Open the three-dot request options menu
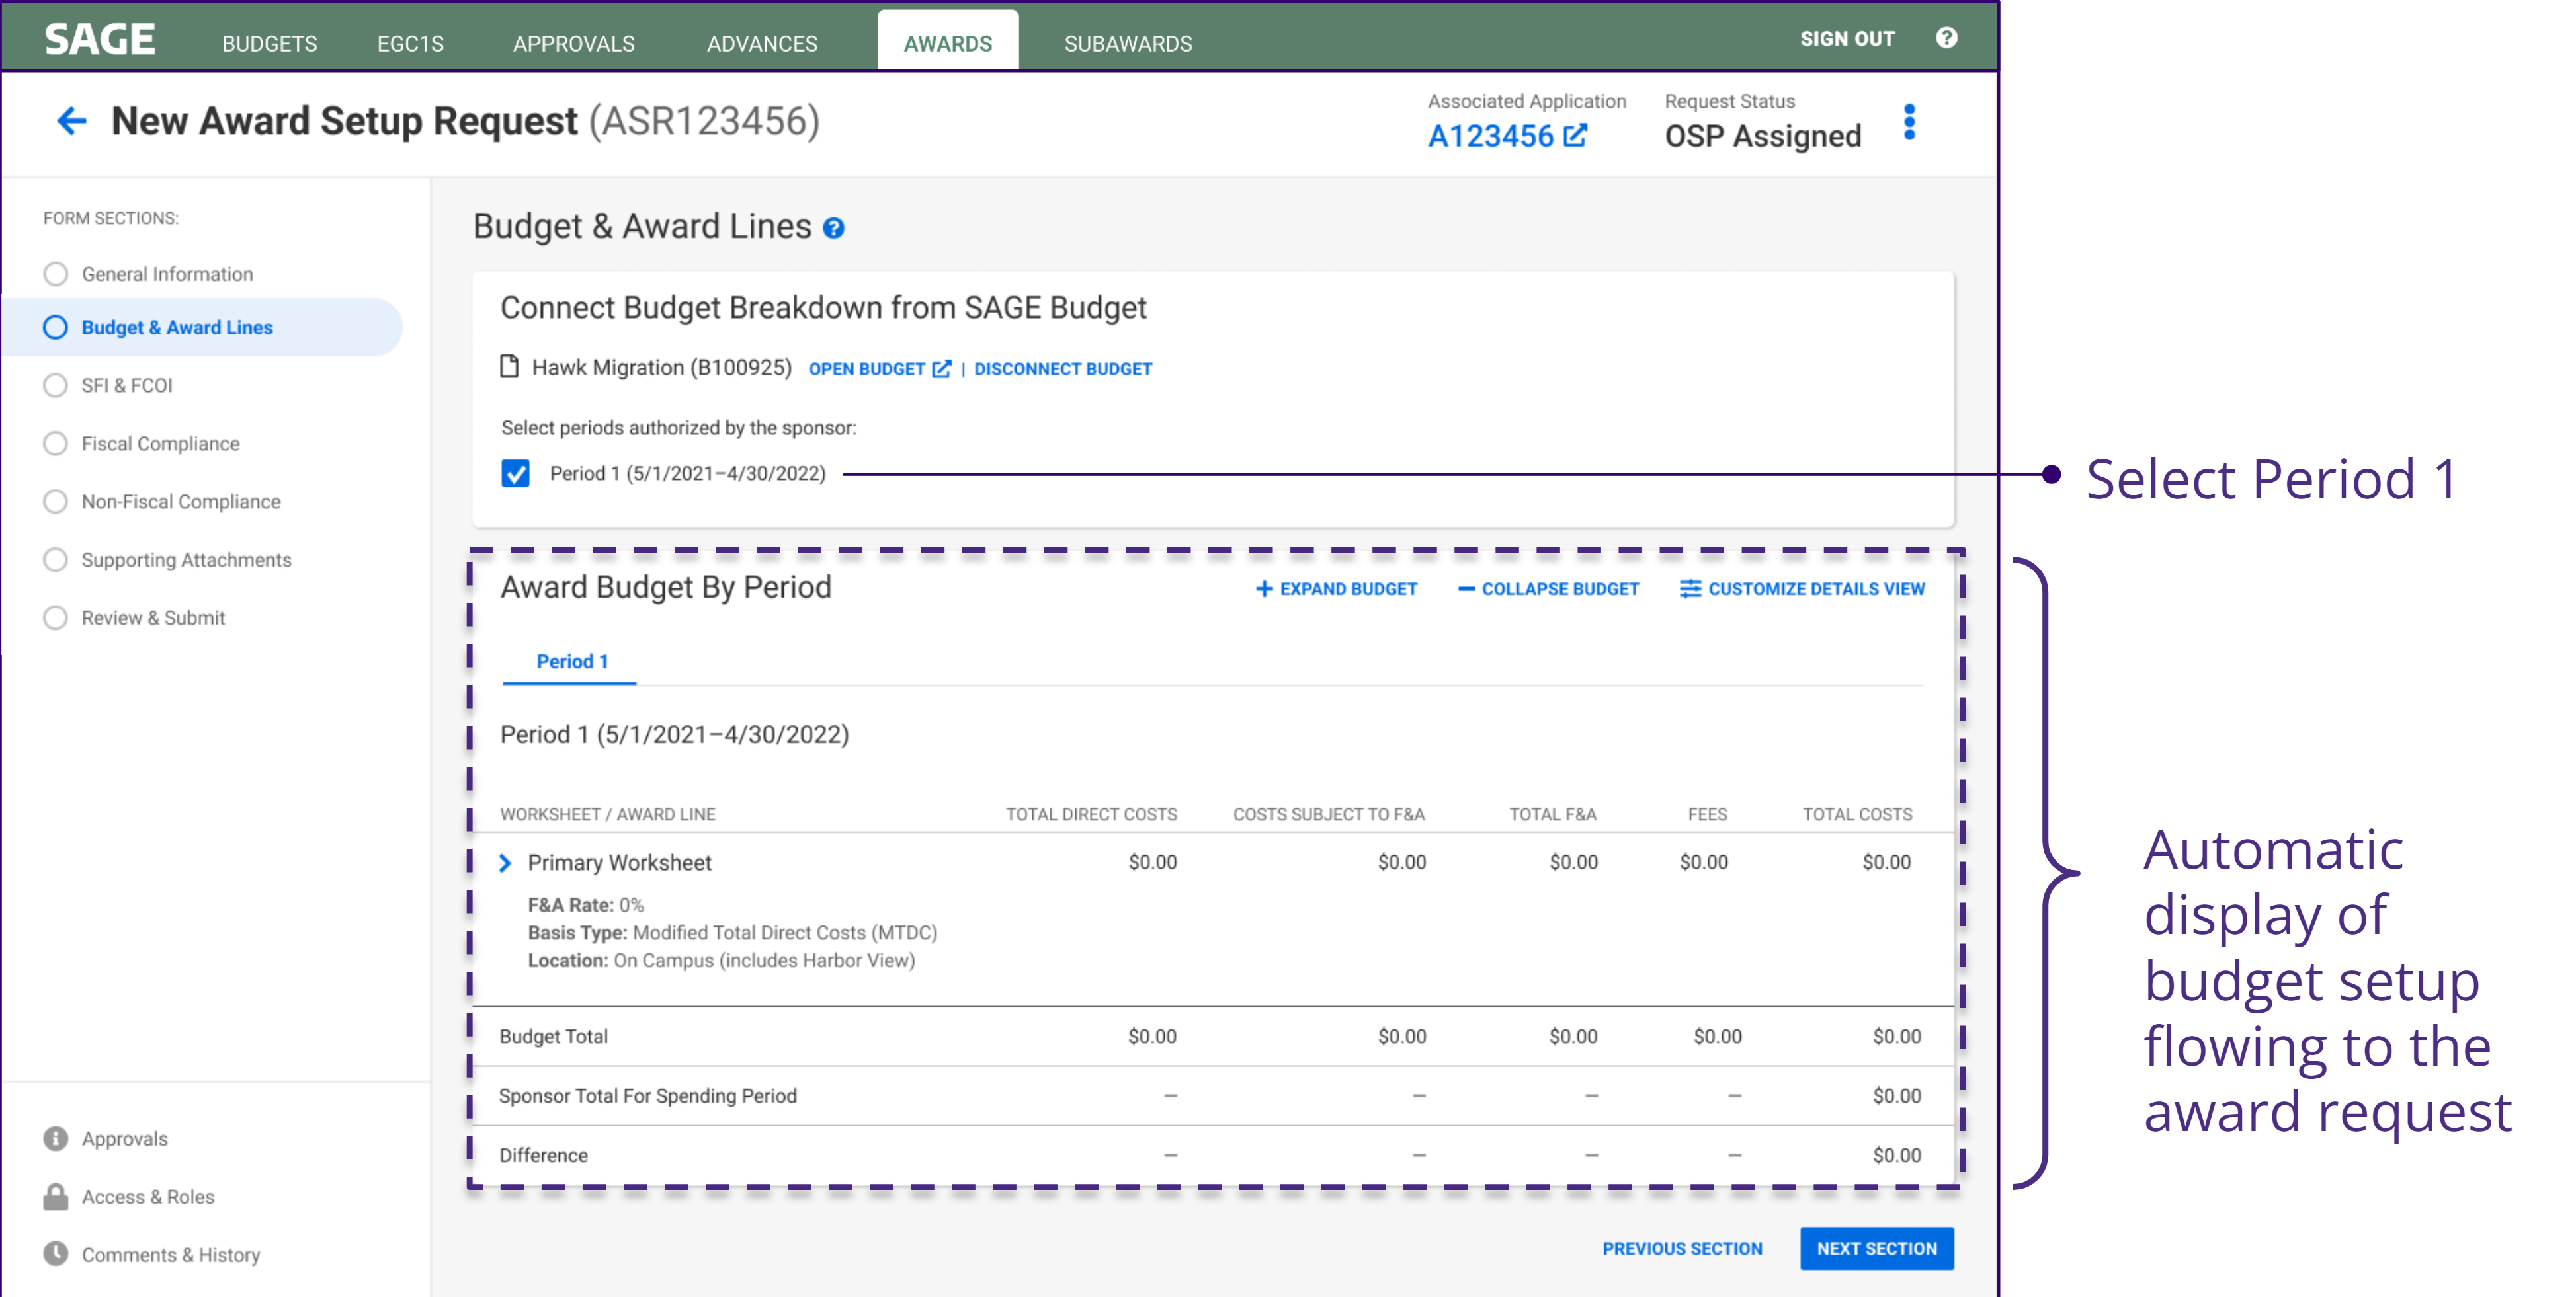The height and width of the screenshot is (1297, 2576). click(x=1909, y=122)
